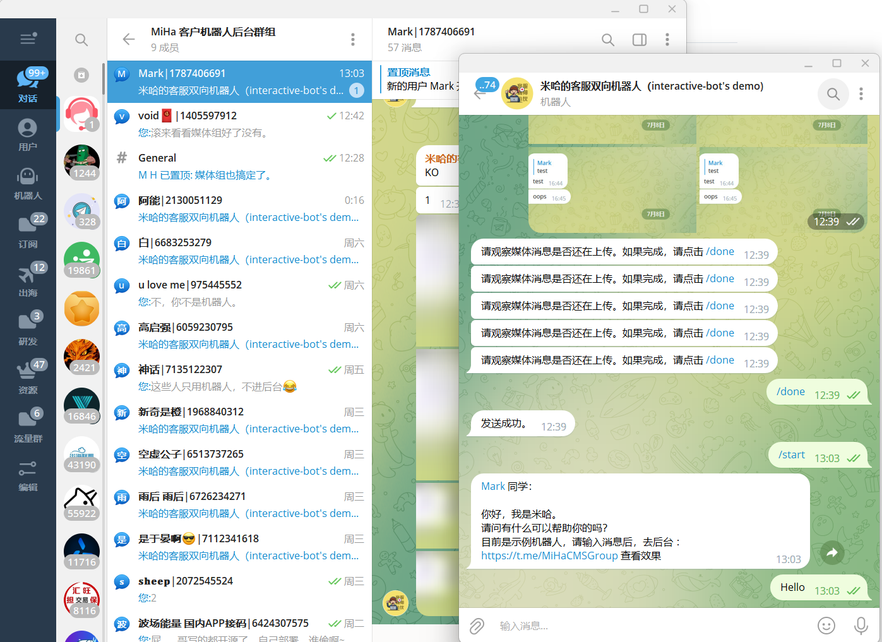Open chat avatar with 328 unread
Screen dimensions: 882x642
pyautogui.click(x=81, y=211)
